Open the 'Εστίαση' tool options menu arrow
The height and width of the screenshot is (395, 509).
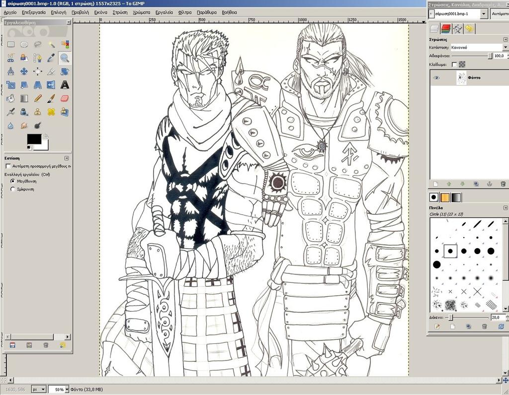67,158
